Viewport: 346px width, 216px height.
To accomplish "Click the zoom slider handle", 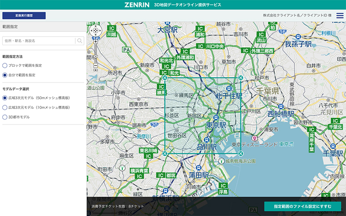I will (x=96, y=56).
